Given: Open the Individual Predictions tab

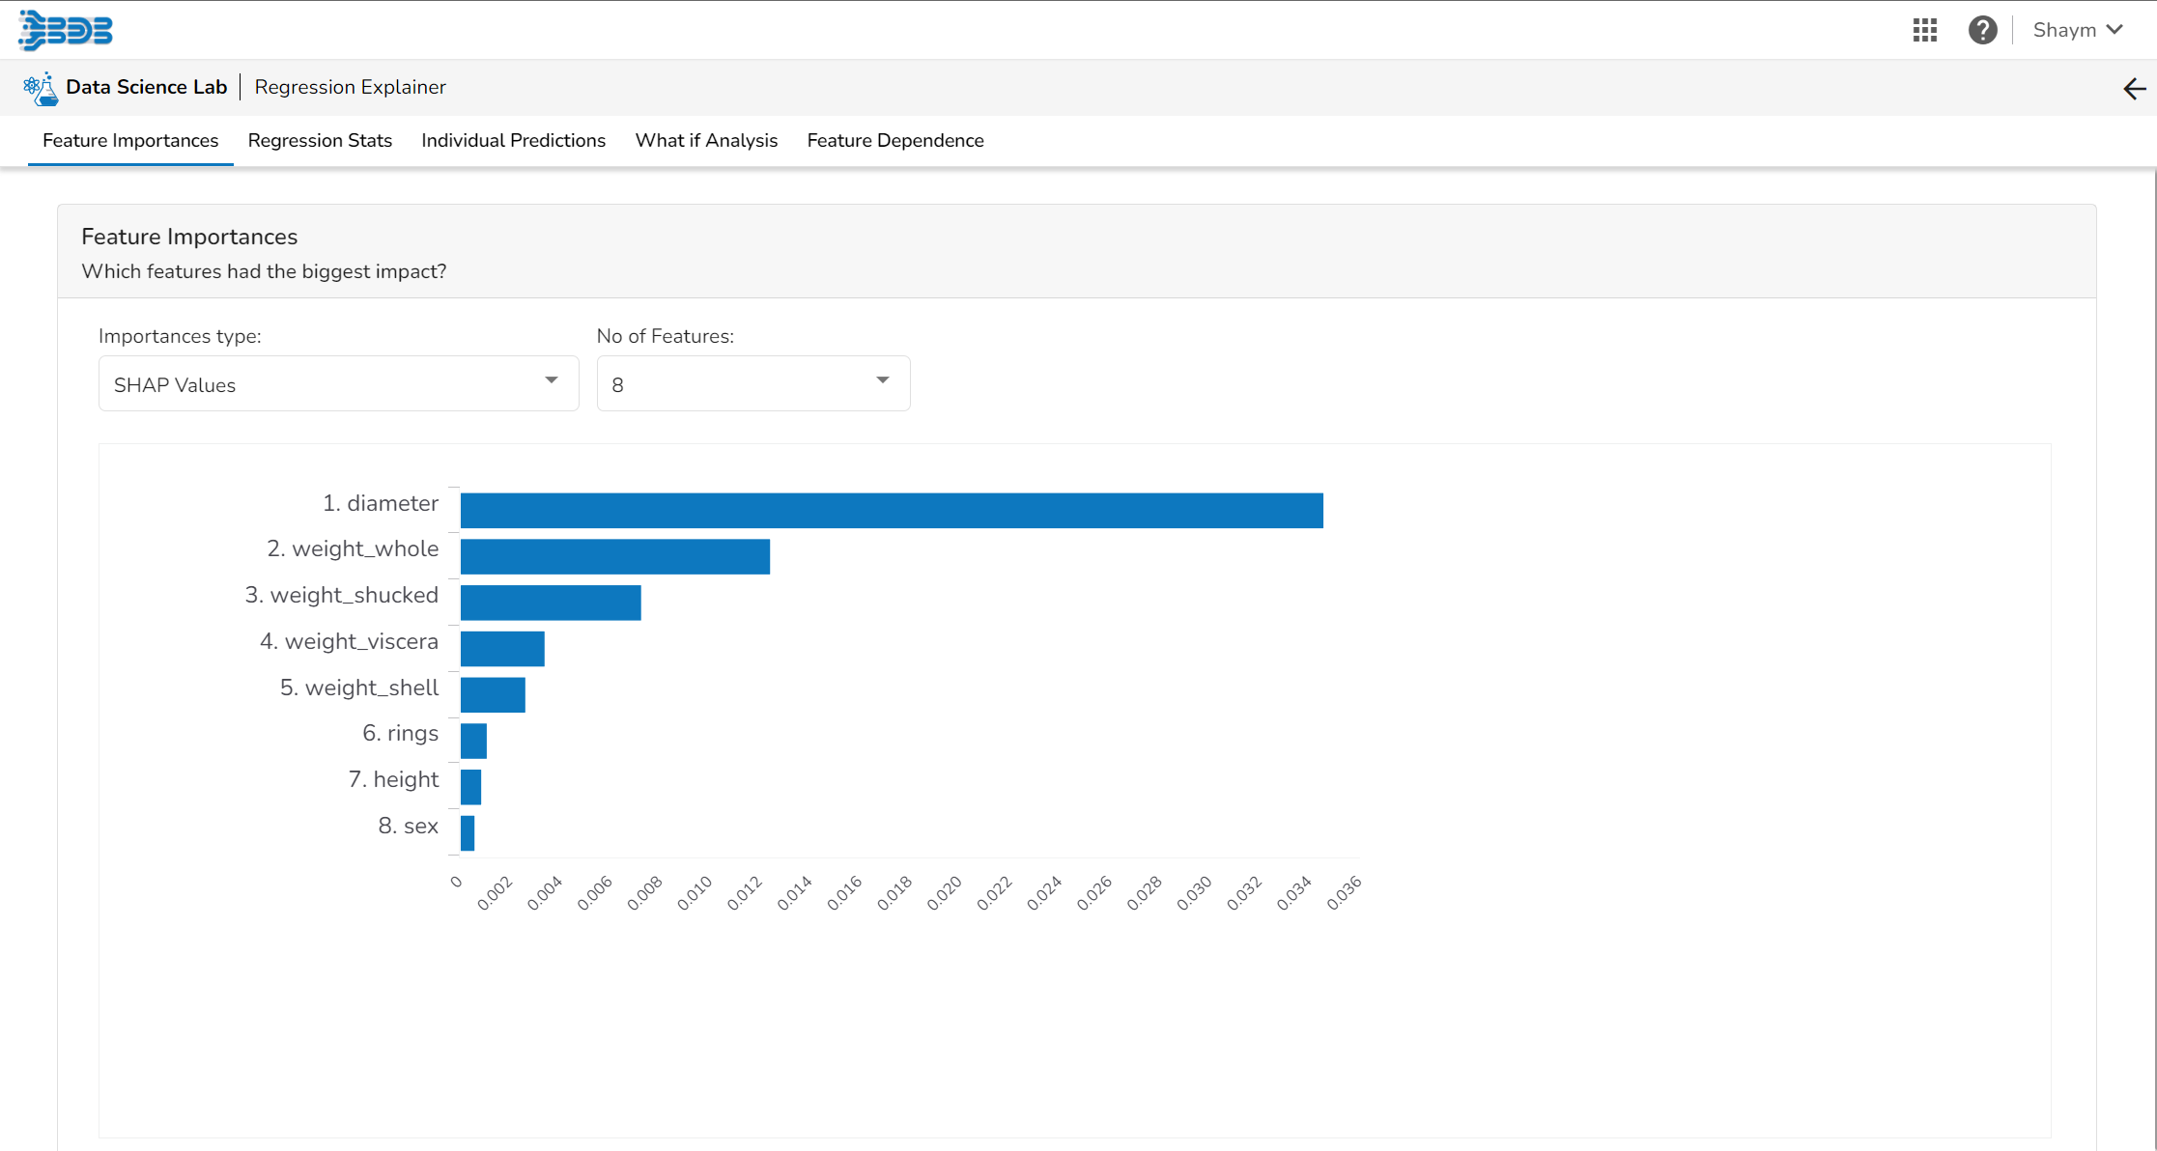Looking at the screenshot, I should point(513,141).
